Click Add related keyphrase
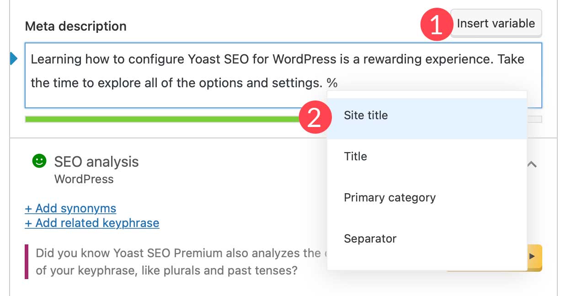This screenshot has height=296, width=566. pyautogui.click(x=91, y=223)
